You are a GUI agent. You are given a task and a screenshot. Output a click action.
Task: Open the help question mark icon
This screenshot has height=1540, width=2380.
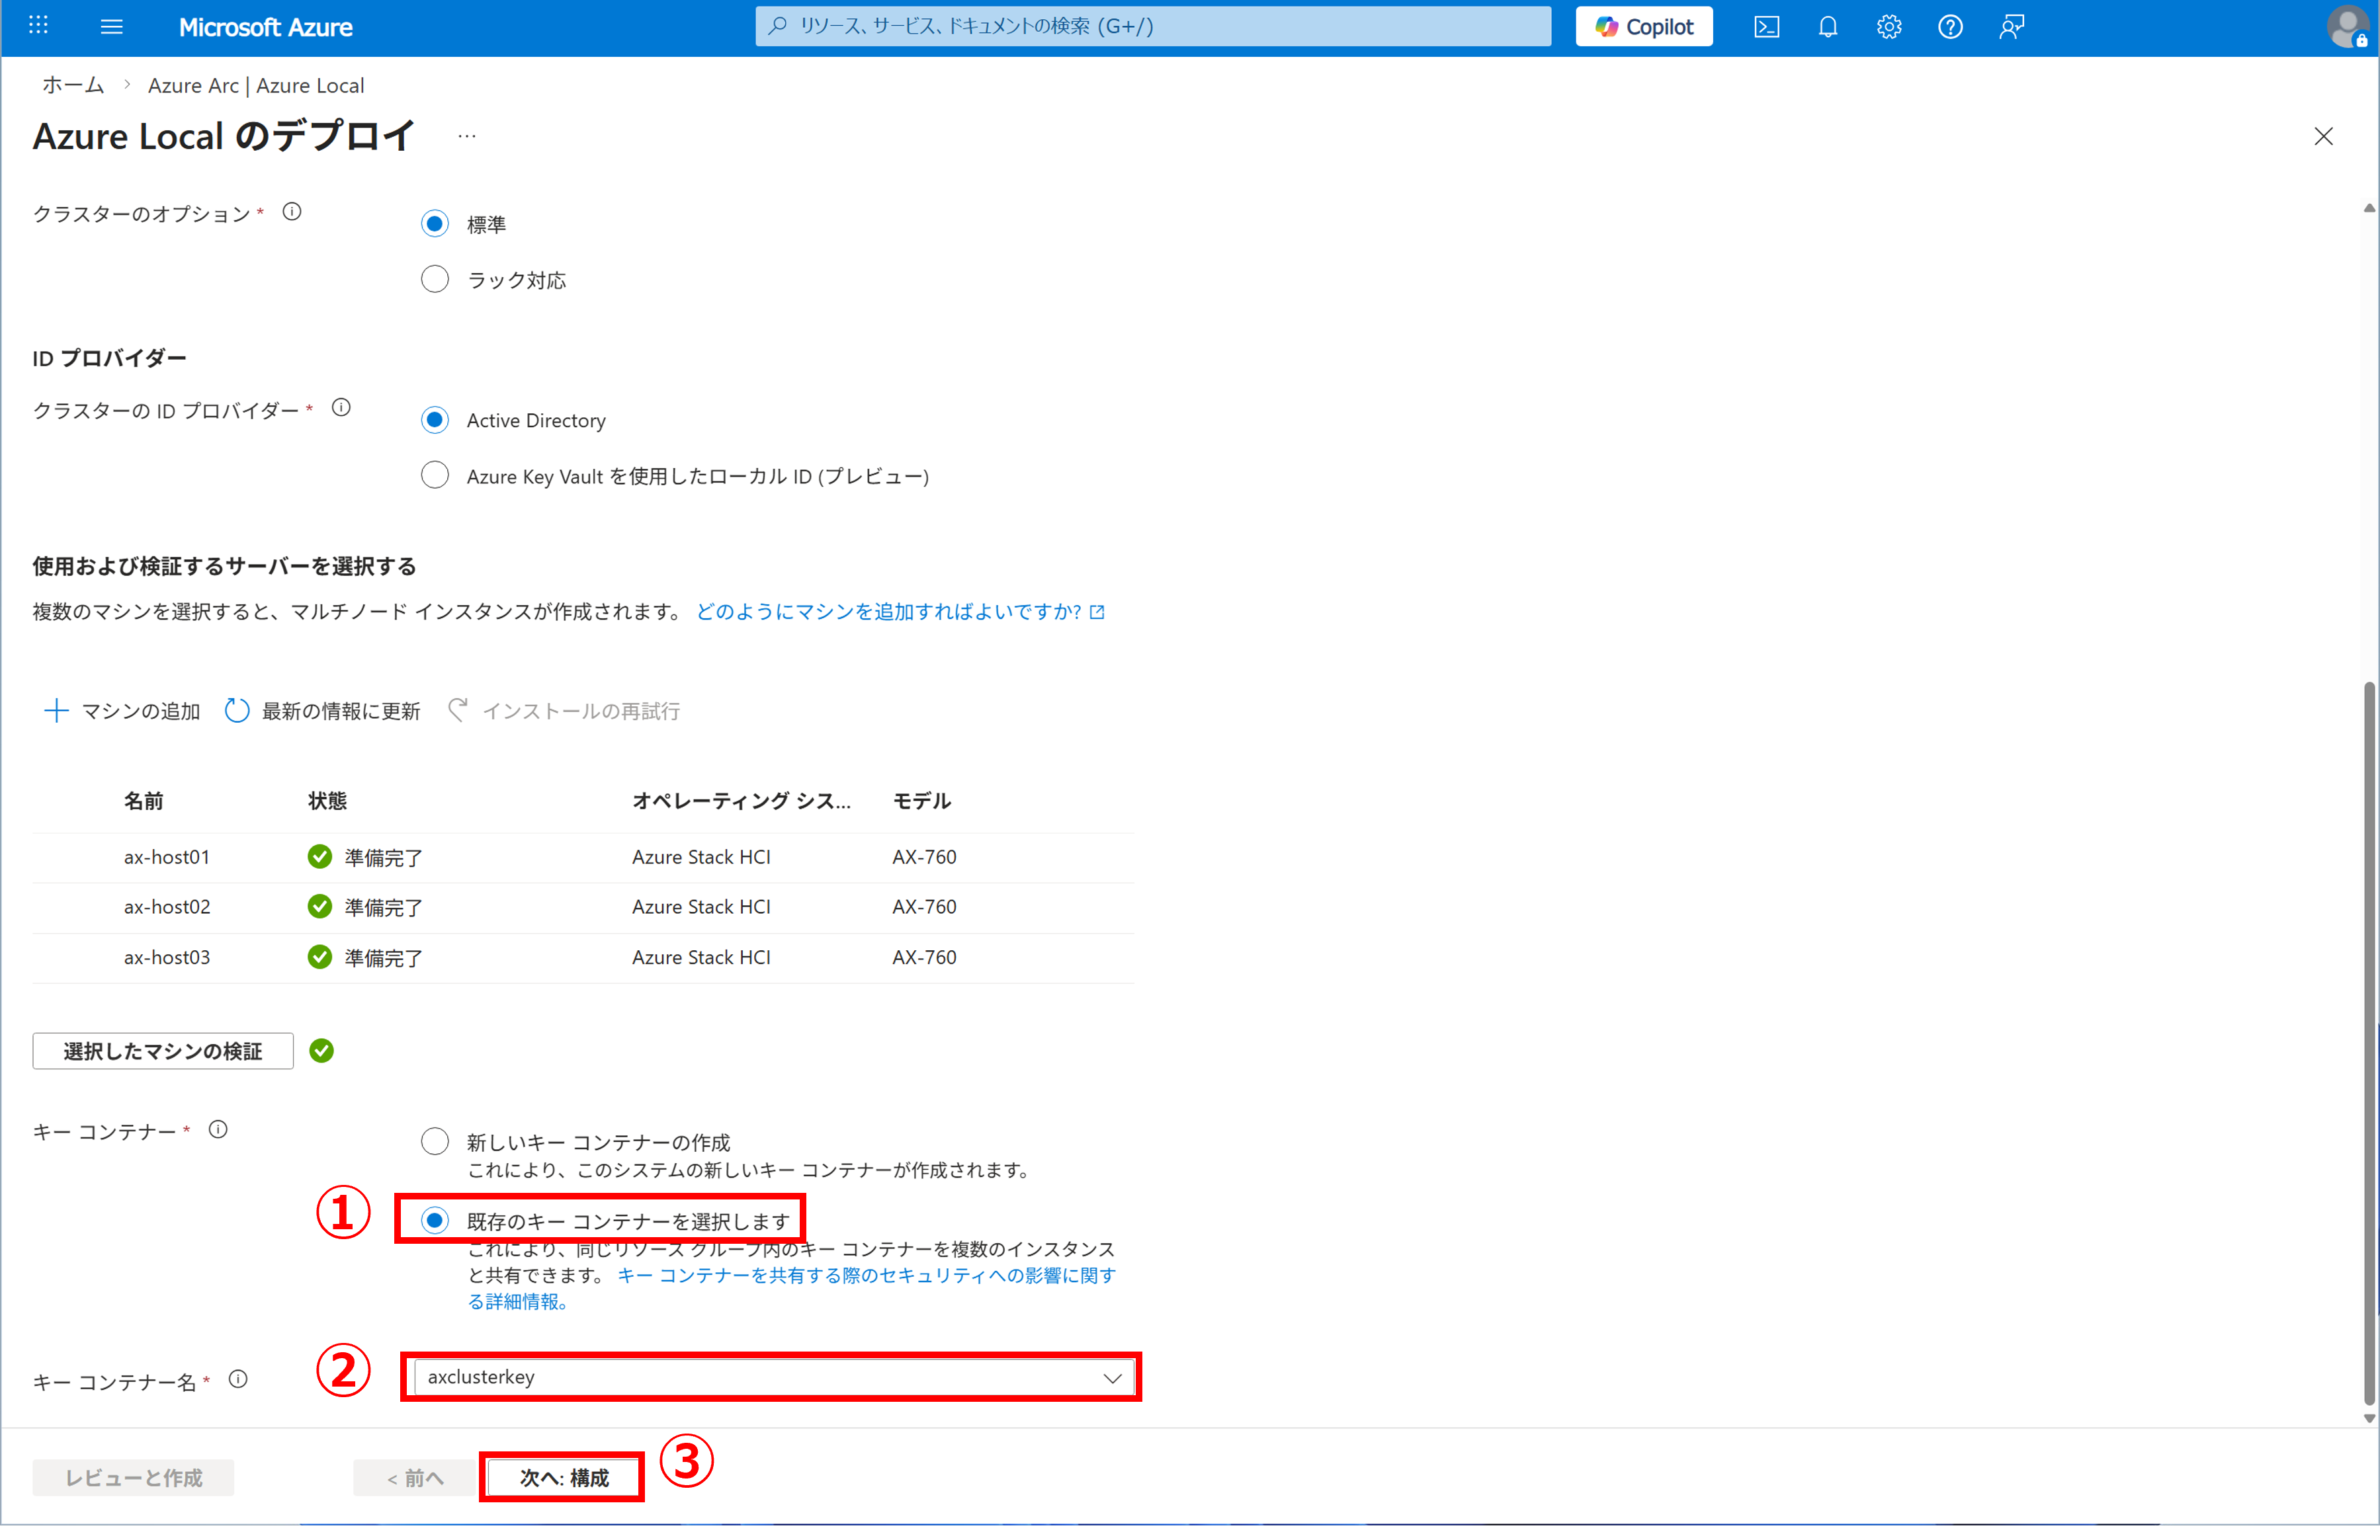click(1949, 27)
